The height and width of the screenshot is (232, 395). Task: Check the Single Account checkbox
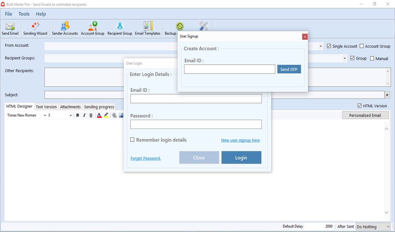(329, 46)
